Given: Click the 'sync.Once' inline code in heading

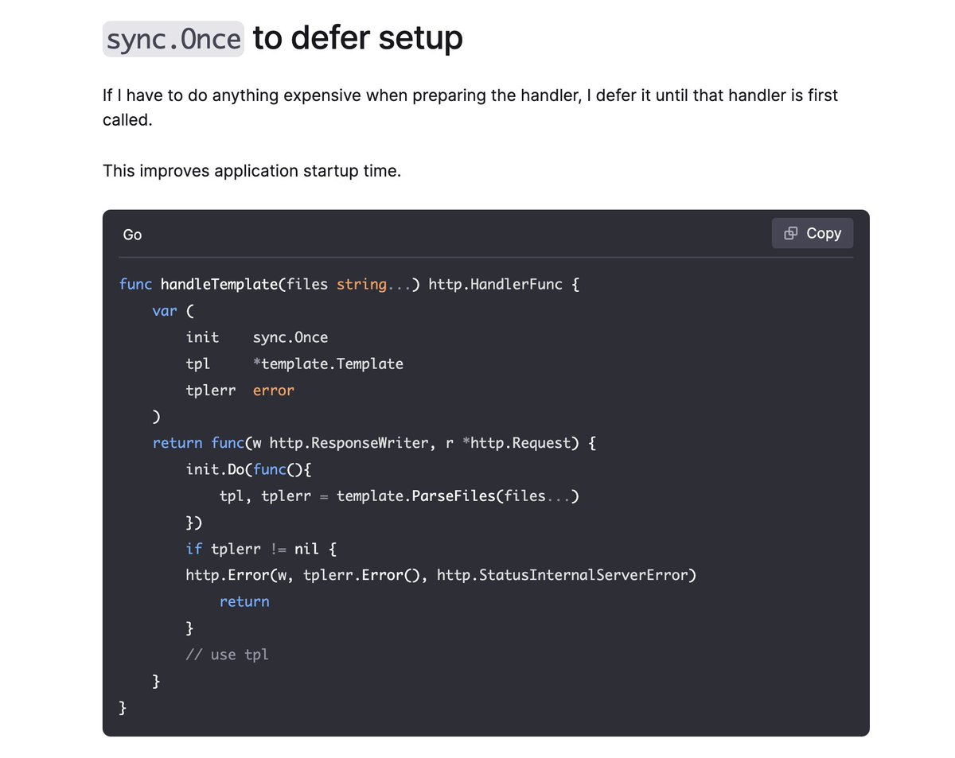Looking at the screenshot, I should pos(173,39).
